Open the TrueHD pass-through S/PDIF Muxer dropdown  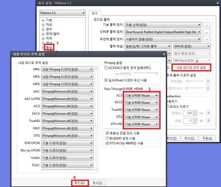(141, 110)
